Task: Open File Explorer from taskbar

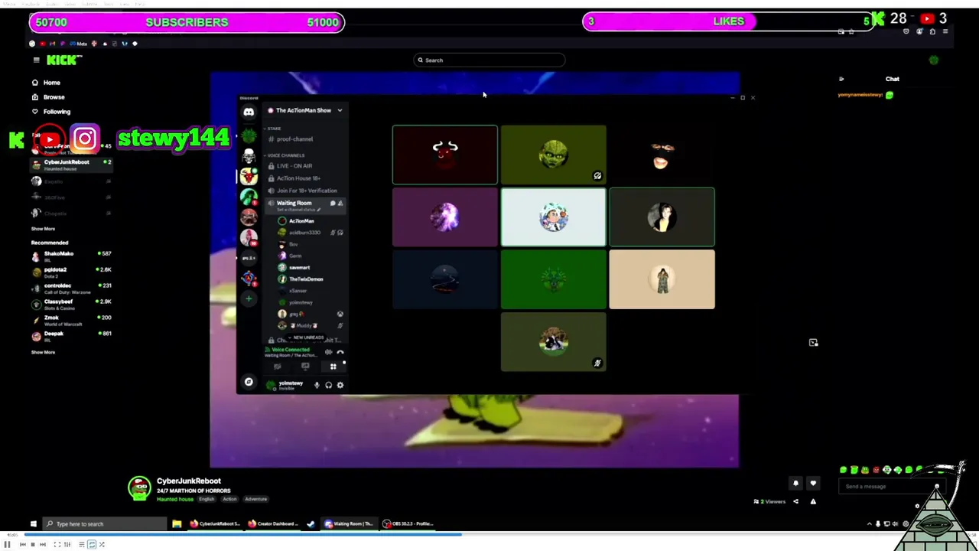Action: pos(177,524)
